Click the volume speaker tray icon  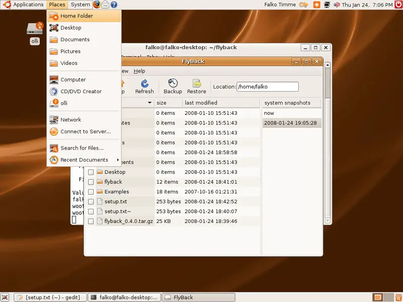click(x=337, y=5)
